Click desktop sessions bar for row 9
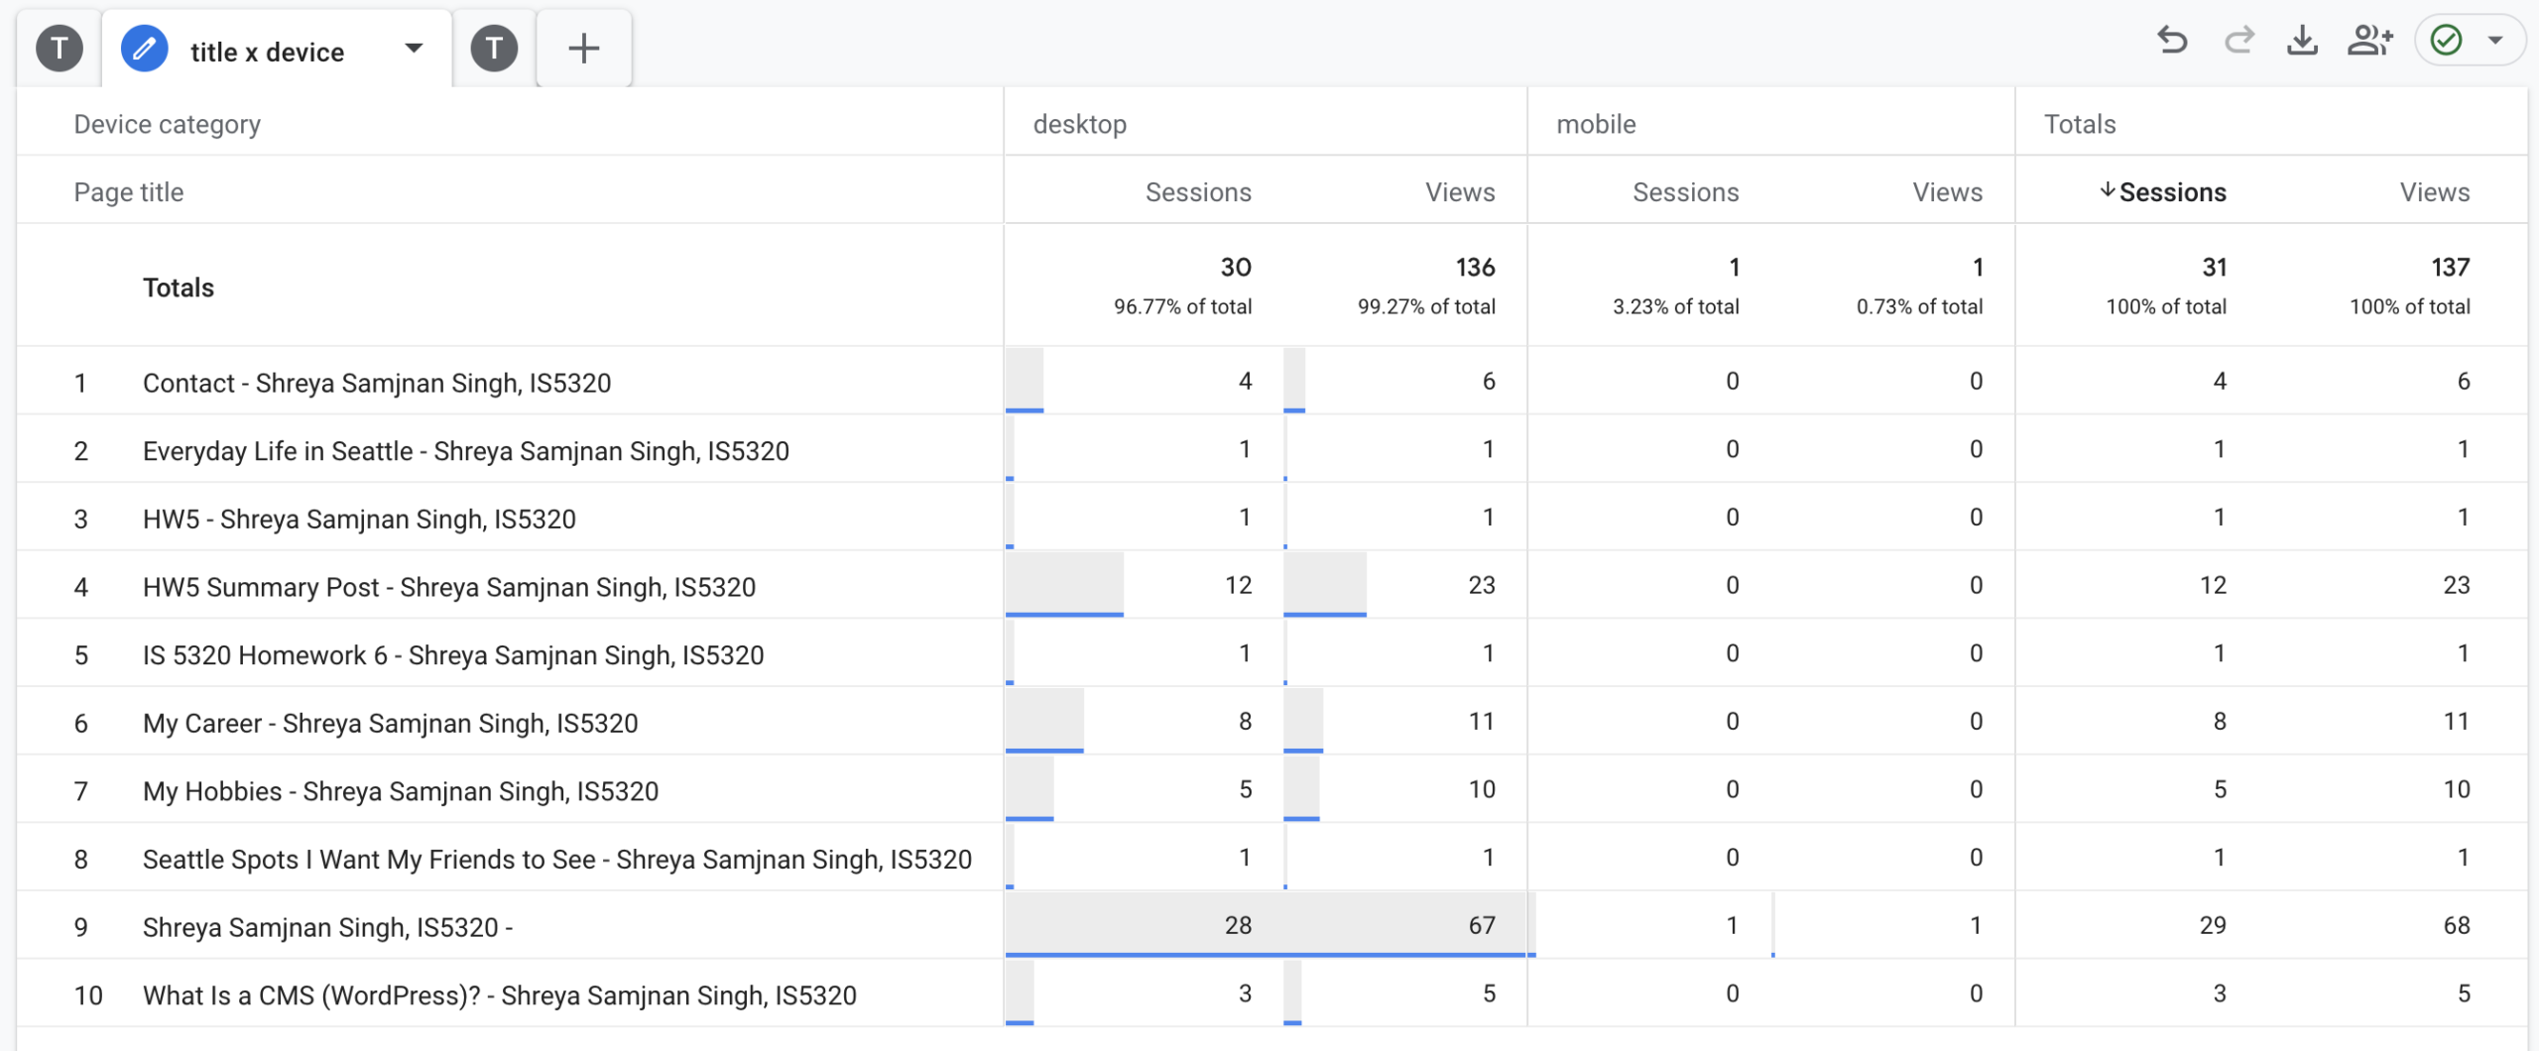The image size is (2539, 1051). pos(1131,925)
